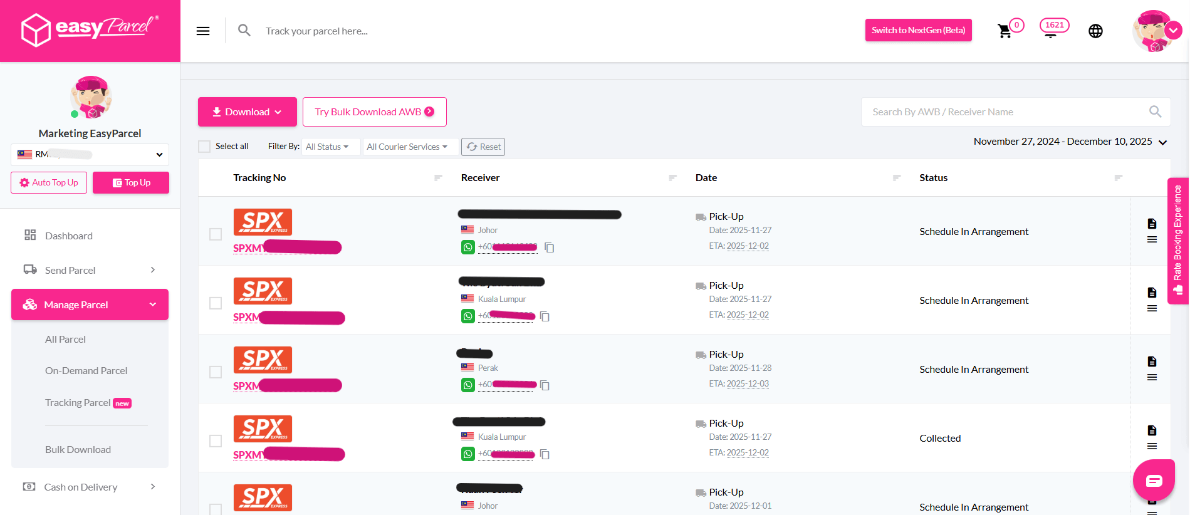Copy phone number of Perak receiver
This screenshot has height=515, width=1190.
click(545, 385)
